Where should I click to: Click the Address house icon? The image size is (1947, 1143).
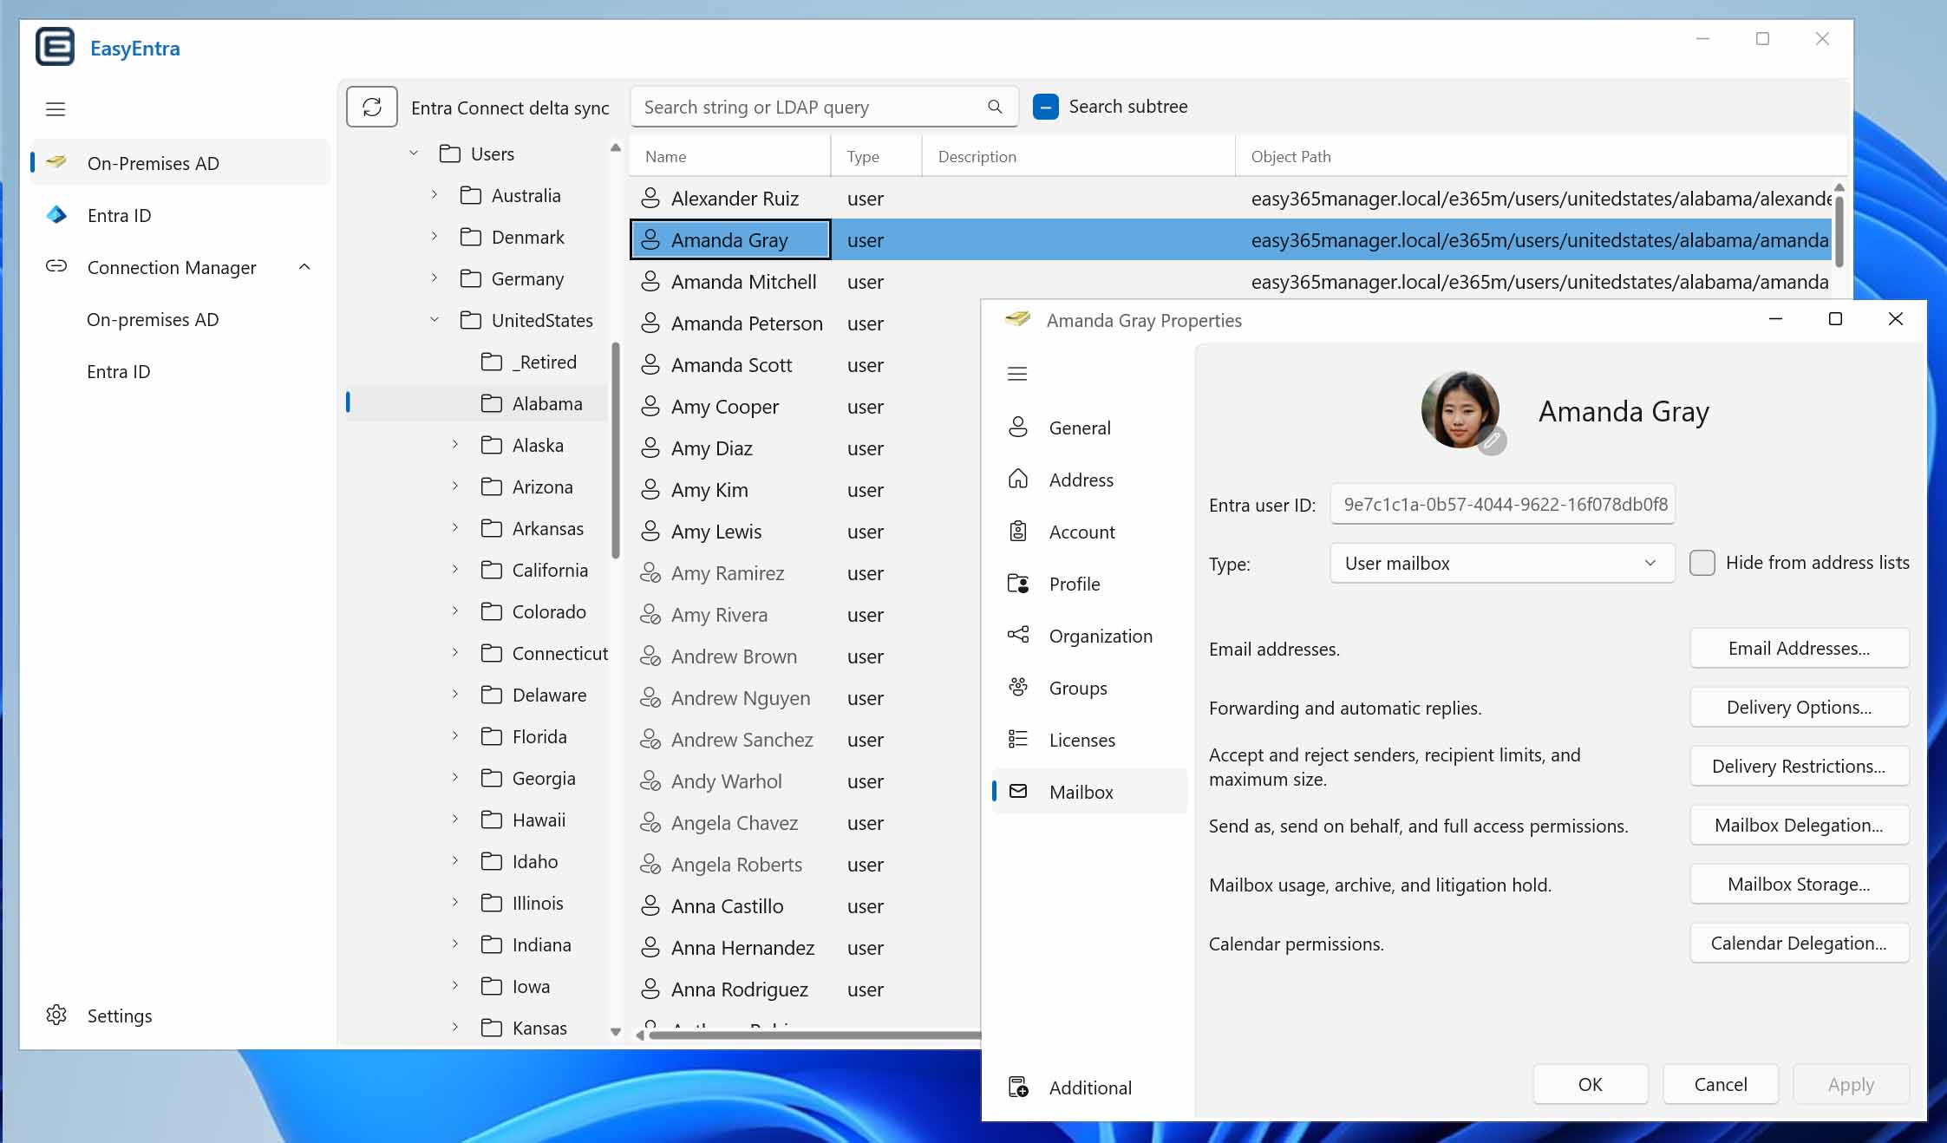pos(1018,479)
